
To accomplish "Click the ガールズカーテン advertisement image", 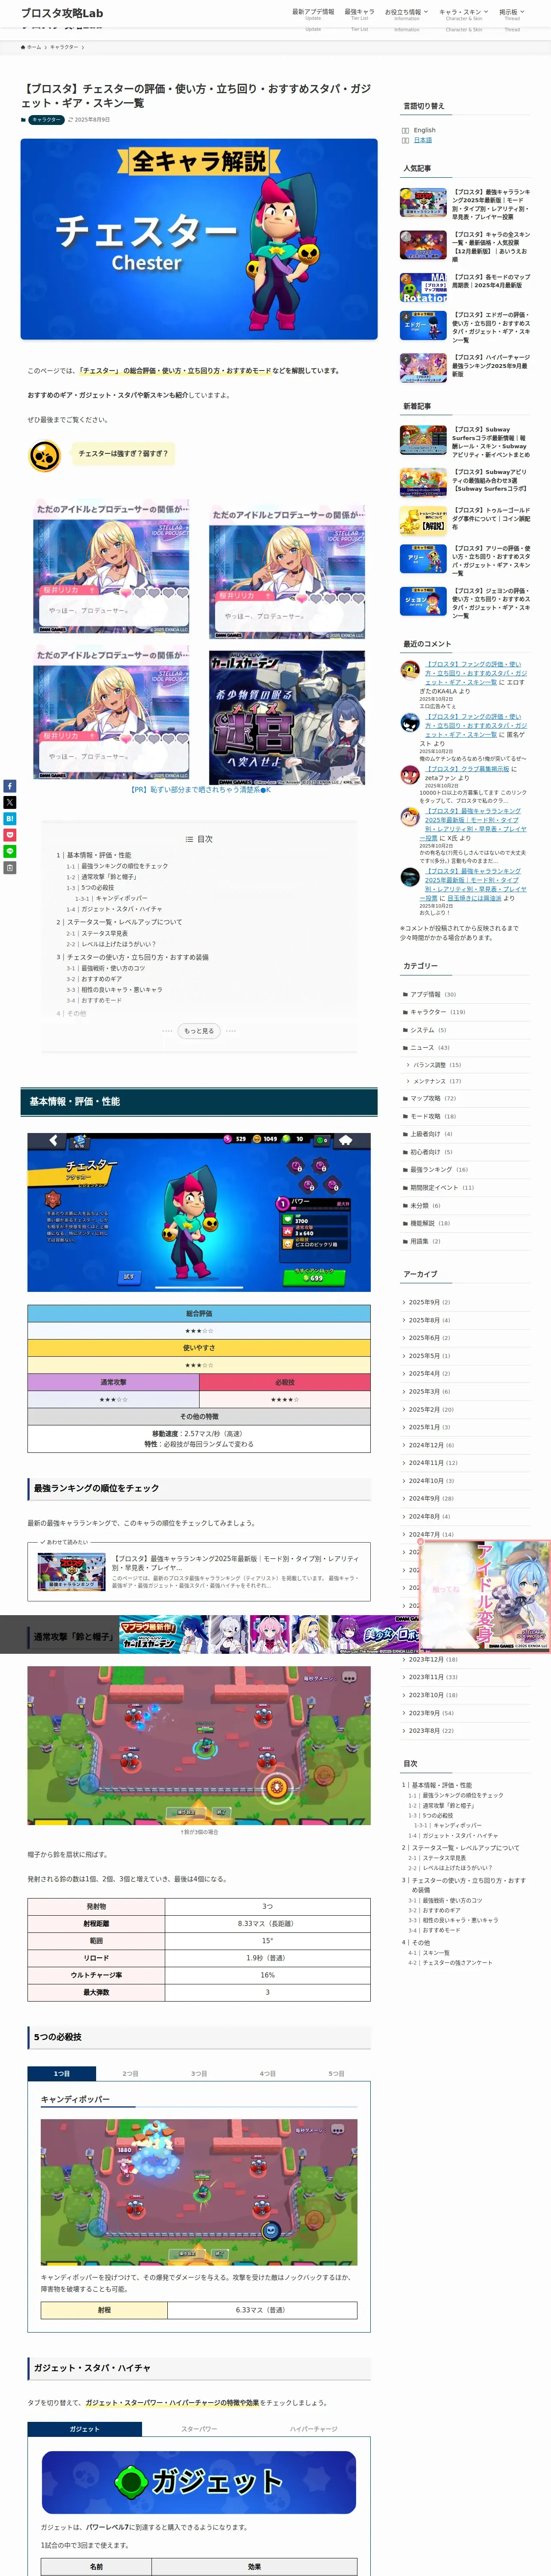I will 287,718.
